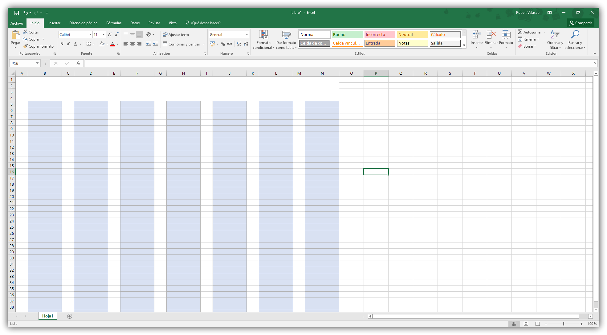Click Dar formato como tabla icon
This screenshot has height=335, width=607.
pyautogui.click(x=286, y=35)
